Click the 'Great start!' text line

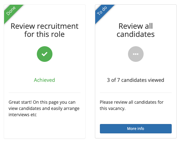pos(42,102)
